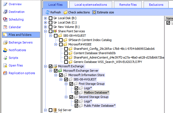Open the Exclusions tab
Viewport: 173px width, 113px height.
156,5
